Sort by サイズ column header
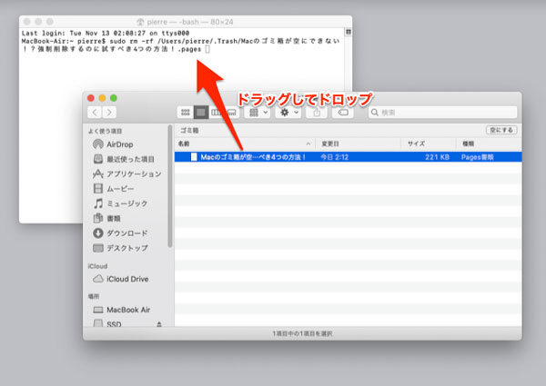The width and height of the screenshot is (546, 386). click(429, 144)
